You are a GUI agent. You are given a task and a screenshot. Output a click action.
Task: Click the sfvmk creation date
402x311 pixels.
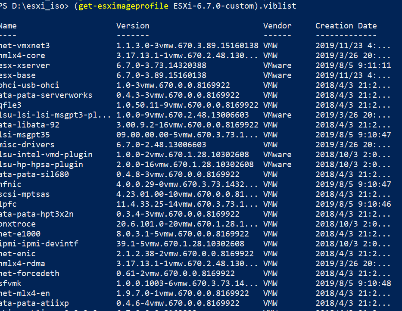tap(353, 283)
